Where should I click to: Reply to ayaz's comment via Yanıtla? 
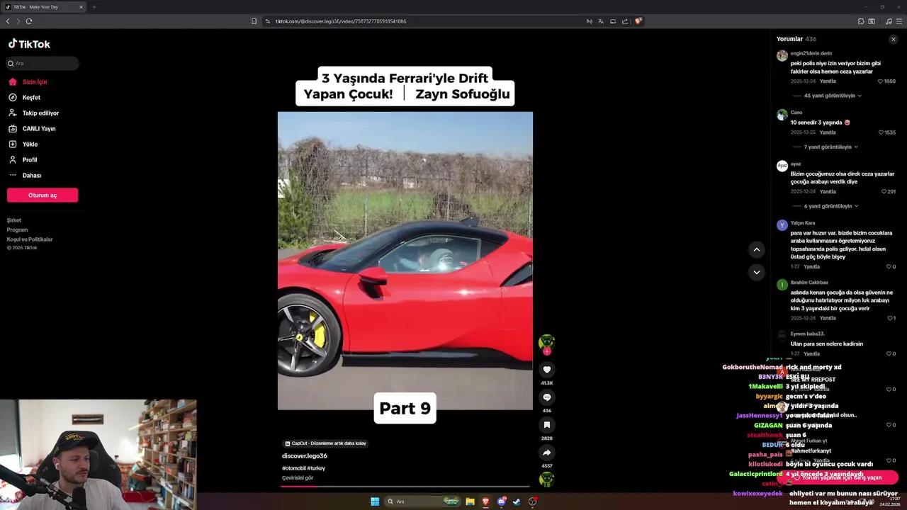[828, 192]
